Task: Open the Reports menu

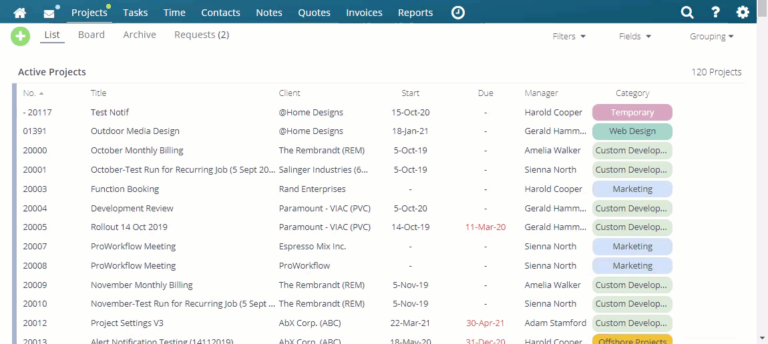Action: point(415,13)
